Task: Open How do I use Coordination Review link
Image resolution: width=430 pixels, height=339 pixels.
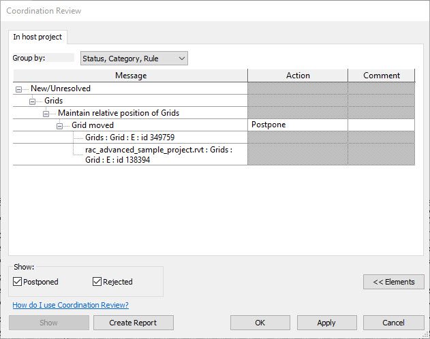Action: (70, 305)
